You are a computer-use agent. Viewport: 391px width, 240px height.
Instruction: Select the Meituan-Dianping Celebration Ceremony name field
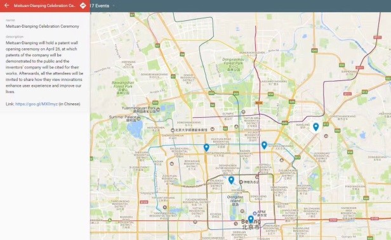click(43, 26)
